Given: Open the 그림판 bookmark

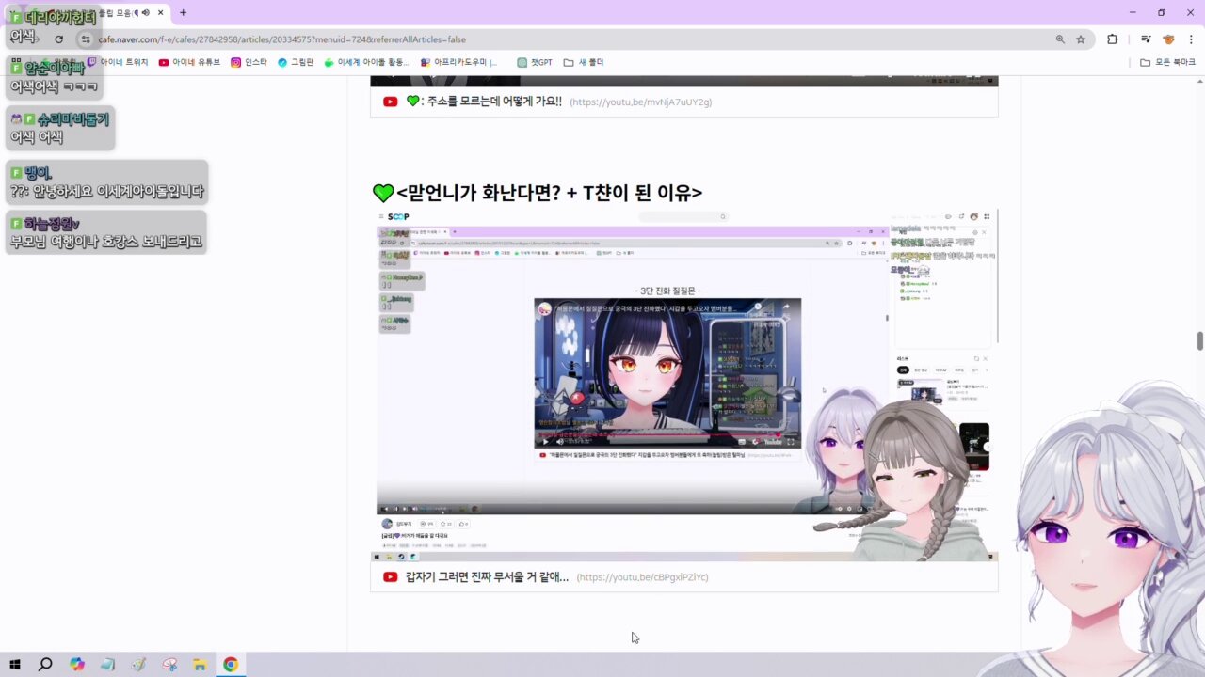Looking at the screenshot, I should [x=296, y=62].
